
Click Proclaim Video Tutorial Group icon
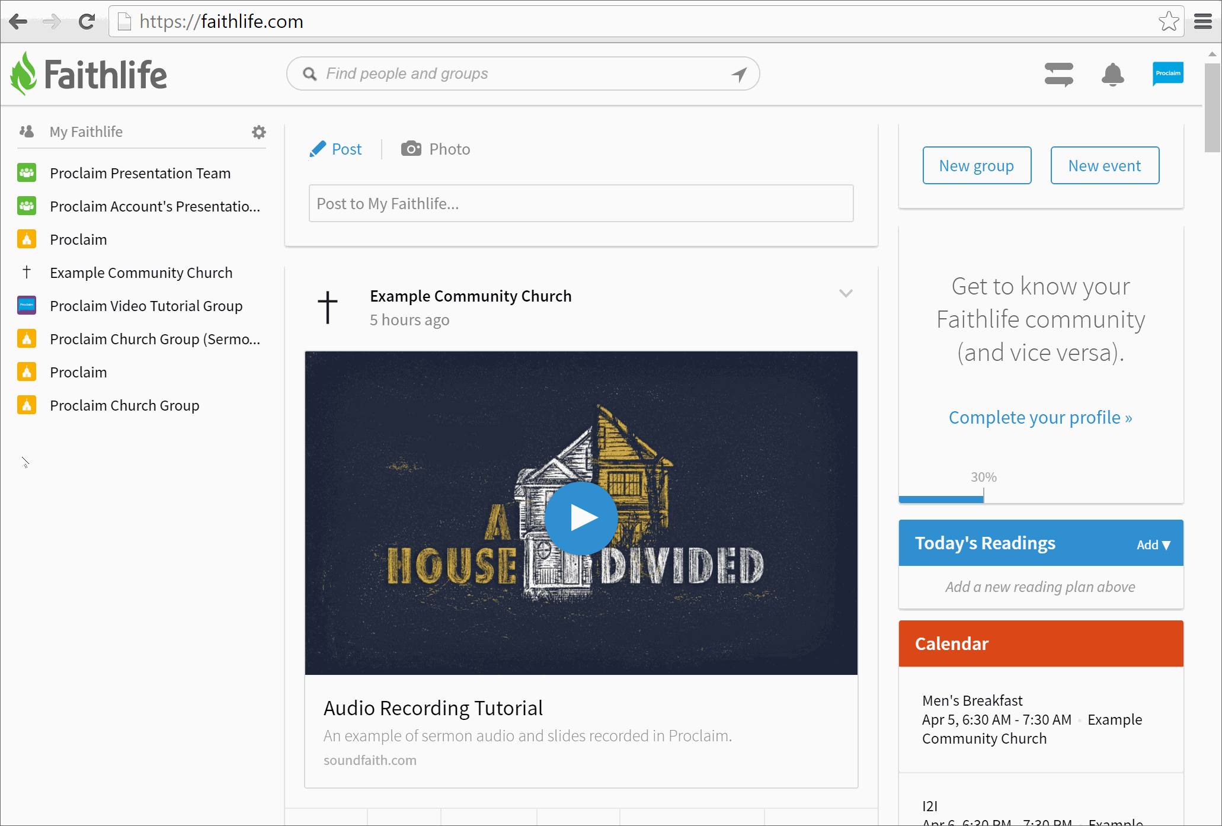(x=27, y=306)
